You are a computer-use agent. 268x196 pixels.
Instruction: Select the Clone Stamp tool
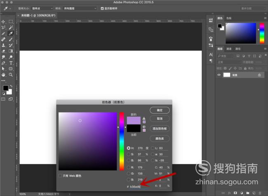point(3,45)
